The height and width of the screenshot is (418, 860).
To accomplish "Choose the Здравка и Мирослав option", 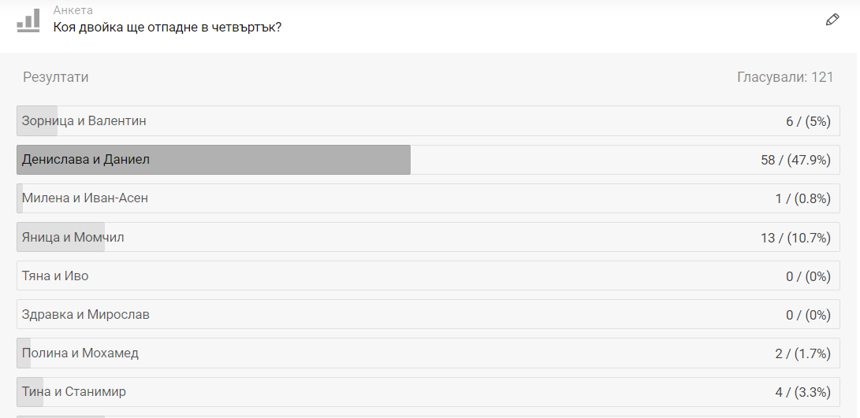I will click(x=86, y=315).
